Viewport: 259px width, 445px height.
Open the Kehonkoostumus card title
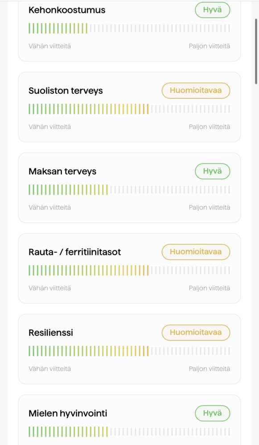(67, 10)
